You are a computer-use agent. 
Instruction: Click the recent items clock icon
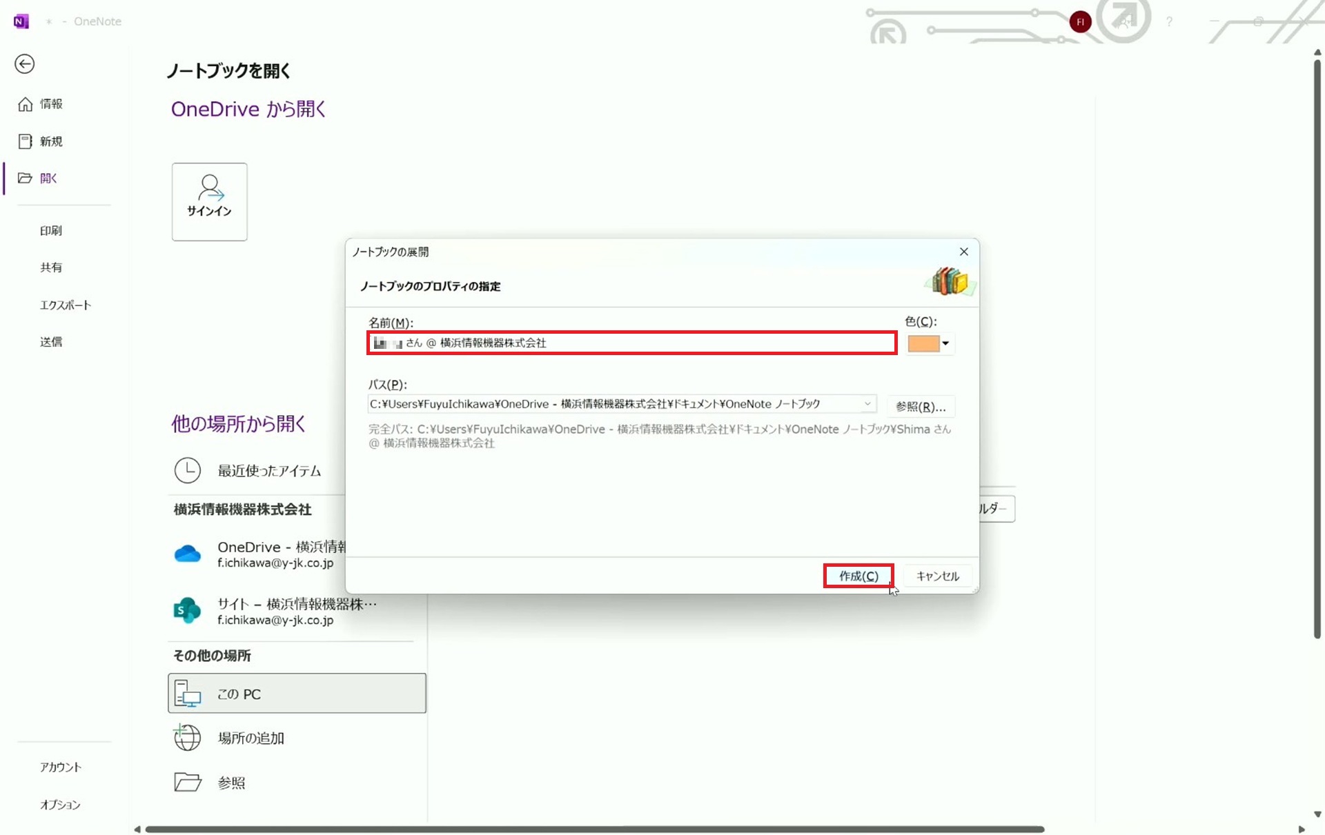[x=187, y=470]
